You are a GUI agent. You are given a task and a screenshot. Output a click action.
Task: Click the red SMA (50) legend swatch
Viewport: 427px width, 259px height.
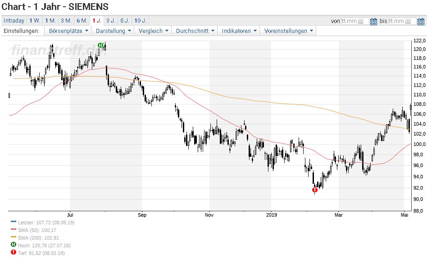tap(14, 229)
